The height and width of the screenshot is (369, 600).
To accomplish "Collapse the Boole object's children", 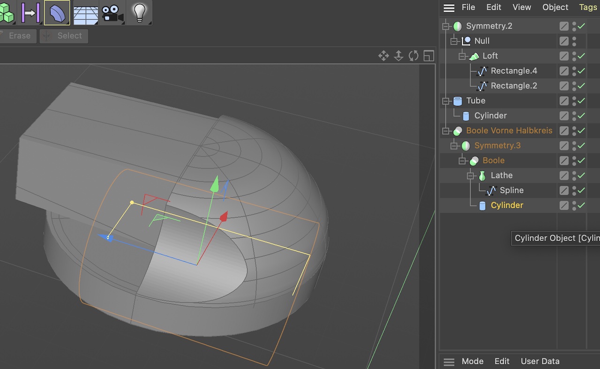I will click(462, 161).
